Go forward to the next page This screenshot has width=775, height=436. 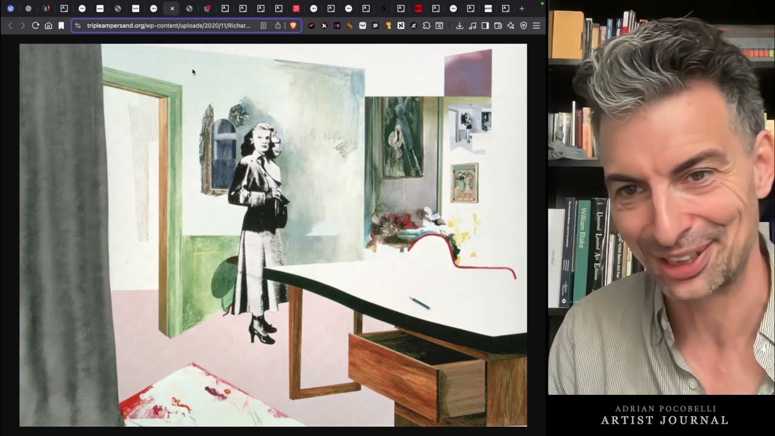(x=23, y=25)
